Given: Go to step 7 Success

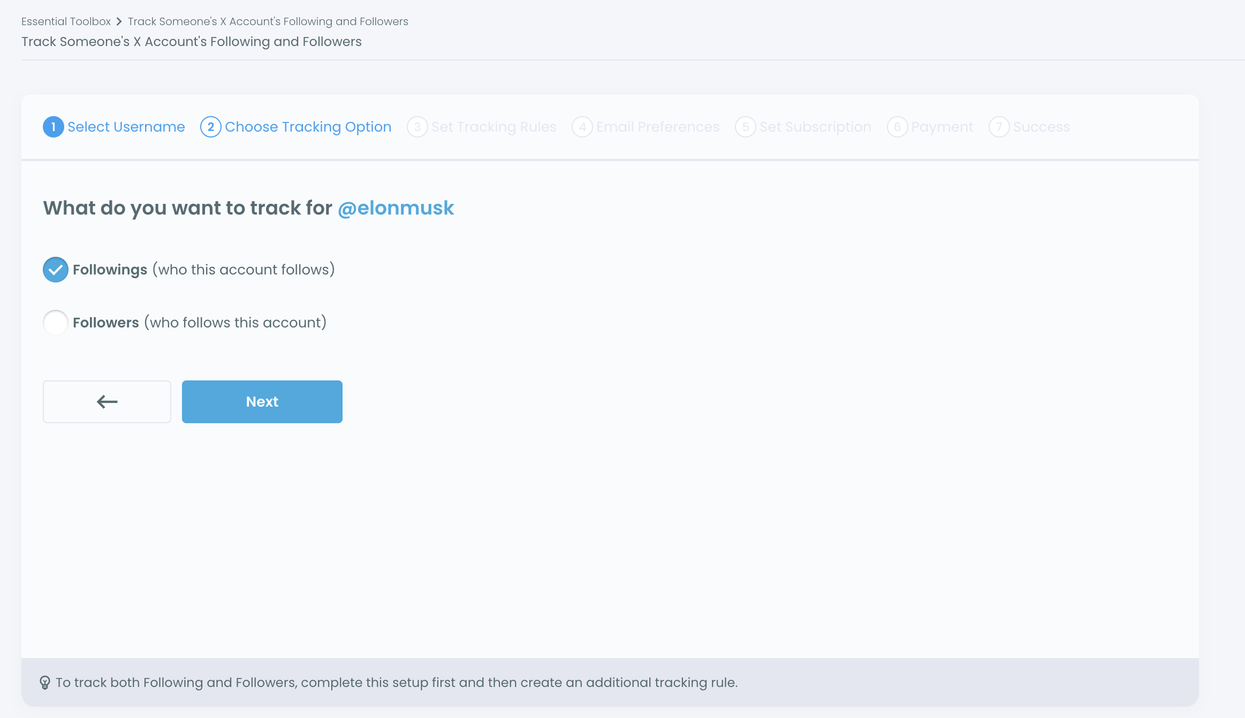Looking at the screenshot, I should pos(1029,127).
